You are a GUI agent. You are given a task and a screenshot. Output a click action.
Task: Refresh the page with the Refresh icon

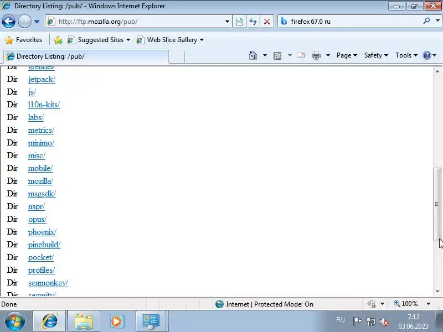point(253,22)
